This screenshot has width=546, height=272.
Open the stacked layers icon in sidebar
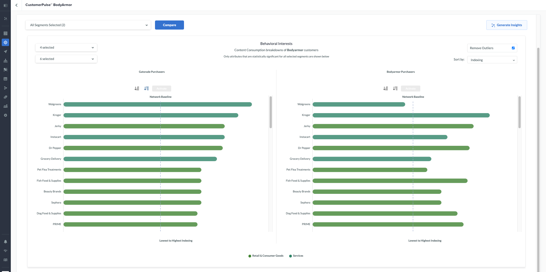click(x=5, y=97)
